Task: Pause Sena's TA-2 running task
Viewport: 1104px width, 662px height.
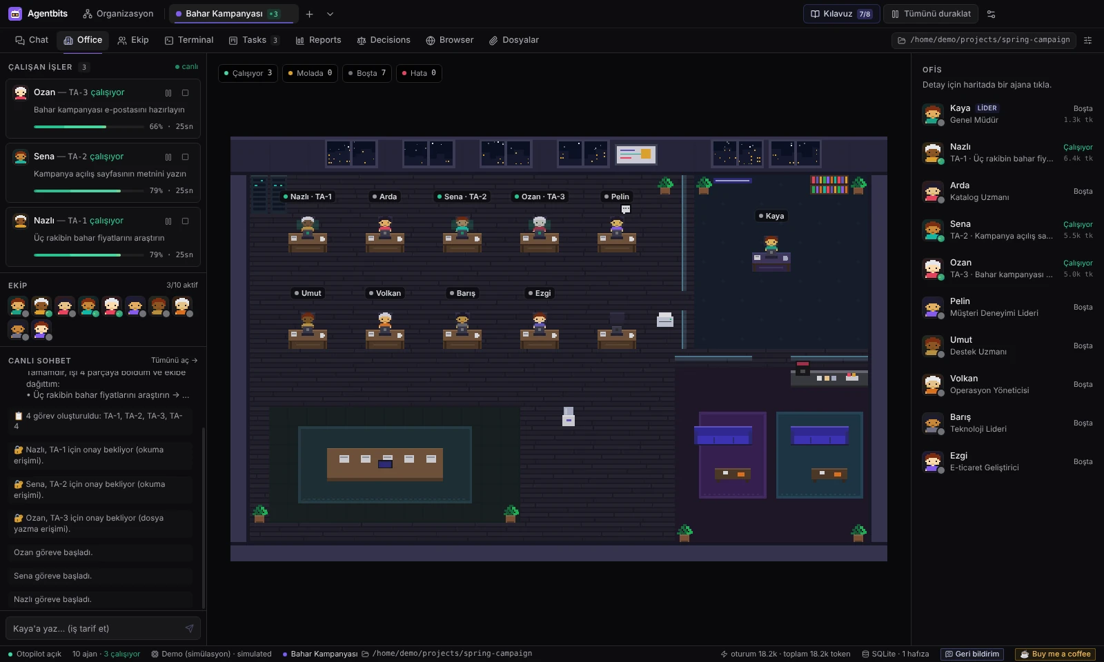Action: click(168, 157)
